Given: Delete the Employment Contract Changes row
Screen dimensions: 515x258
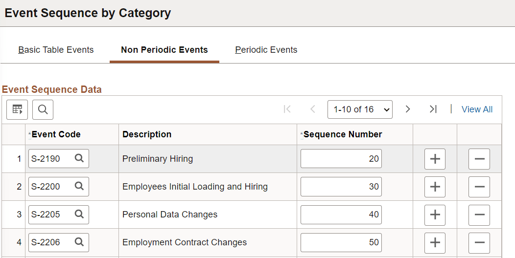Looking at the screenshot, I should pos(479,242).
